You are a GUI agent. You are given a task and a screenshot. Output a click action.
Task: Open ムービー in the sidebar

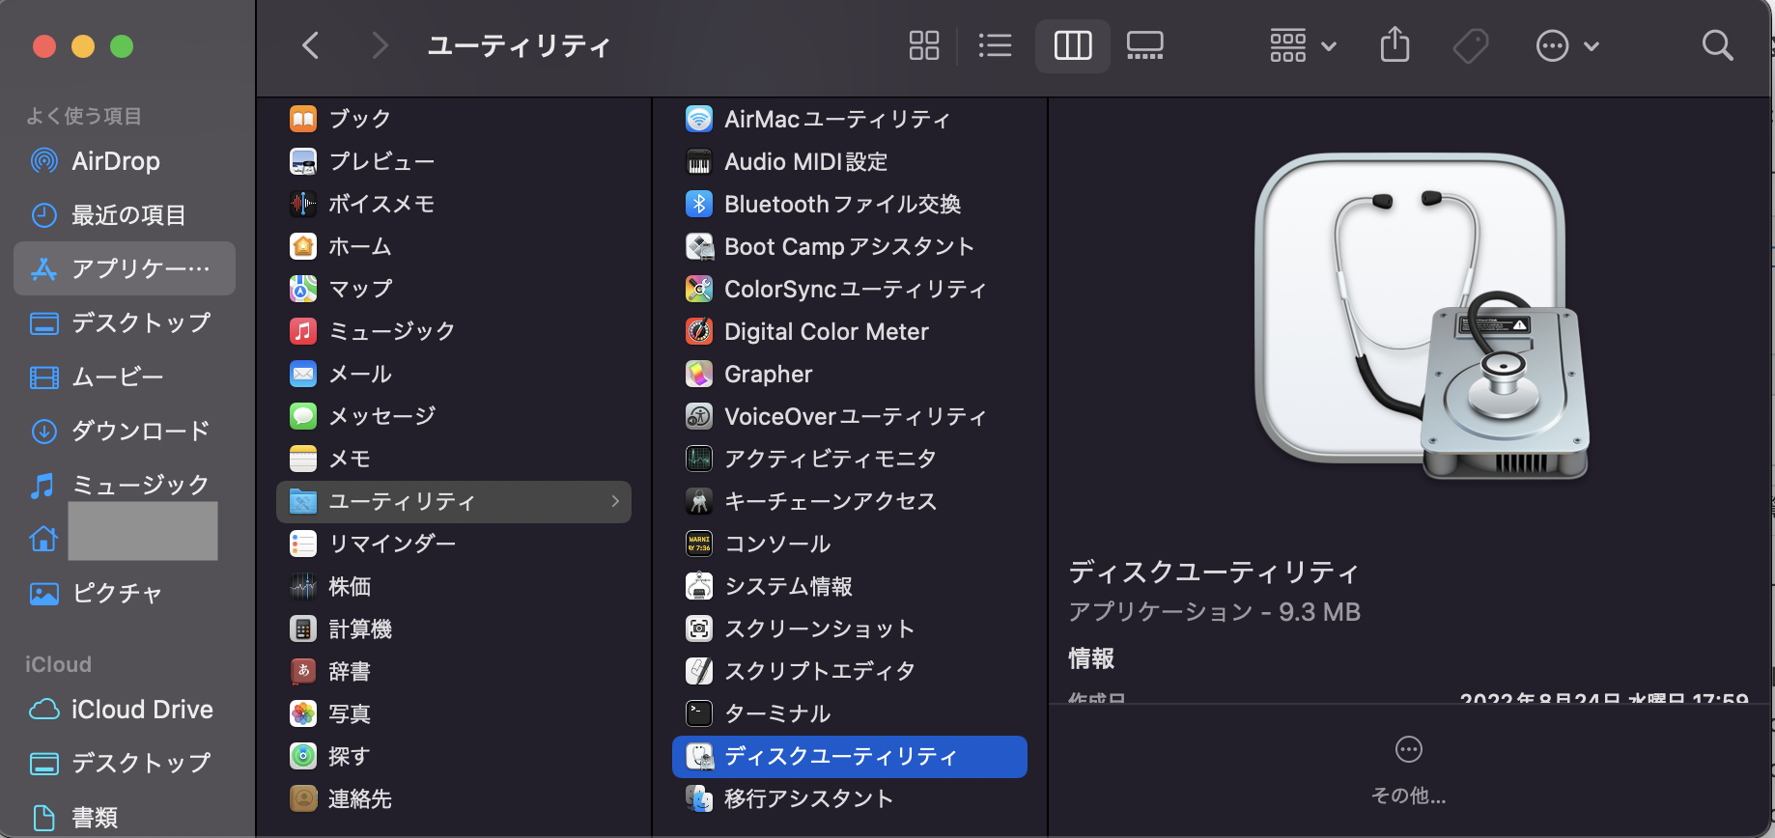125,377
